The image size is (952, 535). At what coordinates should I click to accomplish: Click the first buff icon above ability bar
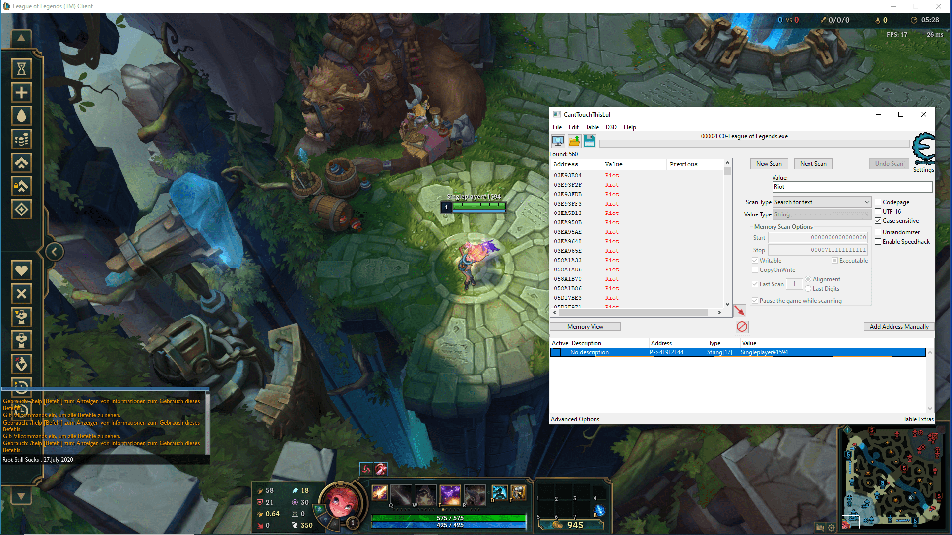(x=366, y=469)
